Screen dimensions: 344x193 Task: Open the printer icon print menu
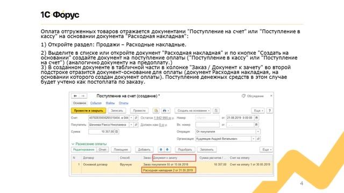click(x=166, y=111)
